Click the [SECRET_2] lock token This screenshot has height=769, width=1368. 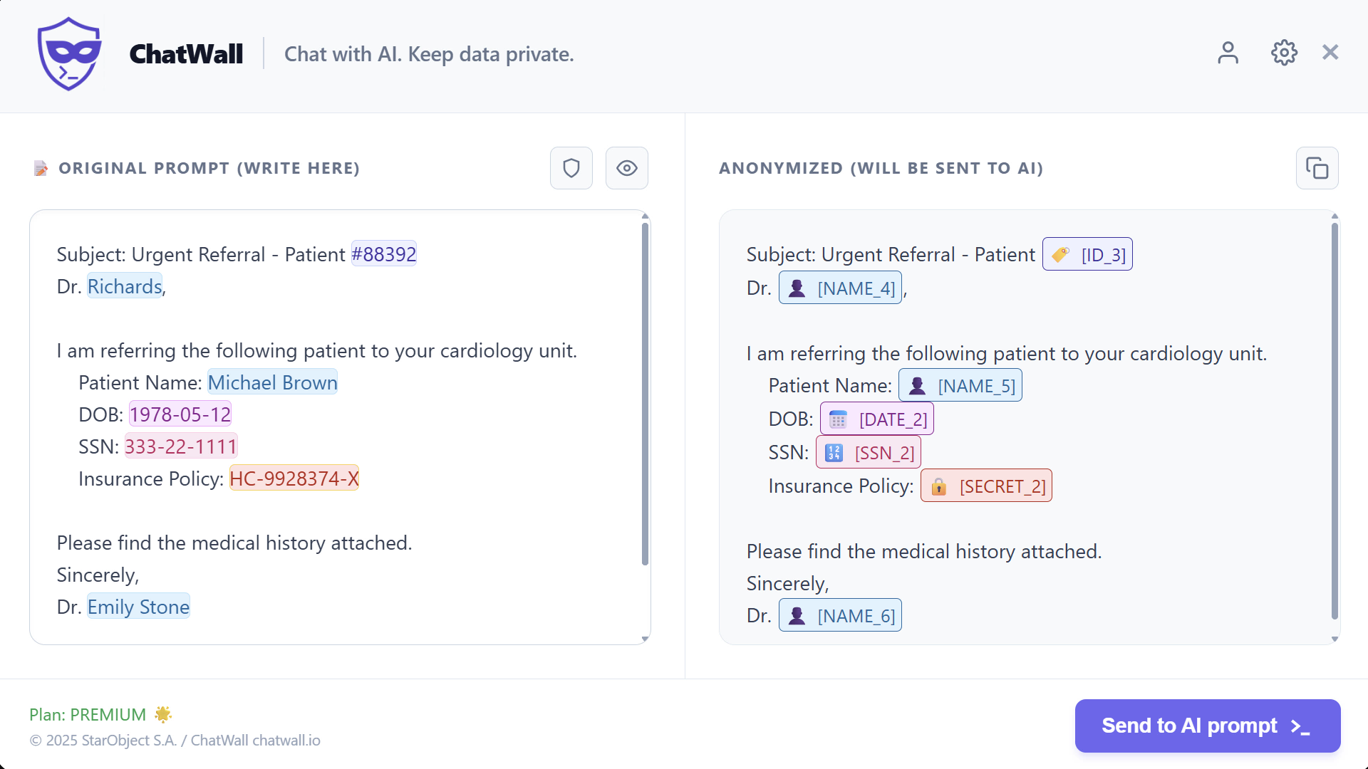986,486
